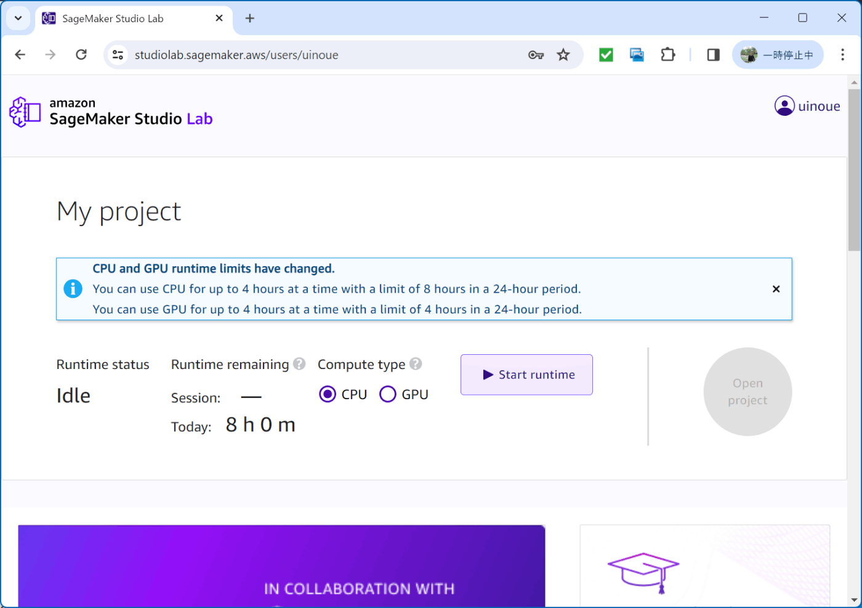Minimize the browser window
This screenshot has width=862, height=608.
(x=764, y=18)
